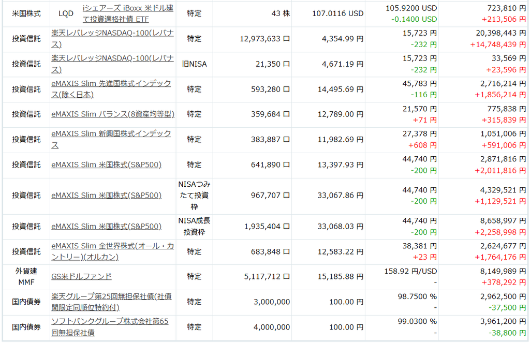Click the 158.92 円/USD exchange rate
The height and width of the screenshot is (343, 530).
coord(410,272)
